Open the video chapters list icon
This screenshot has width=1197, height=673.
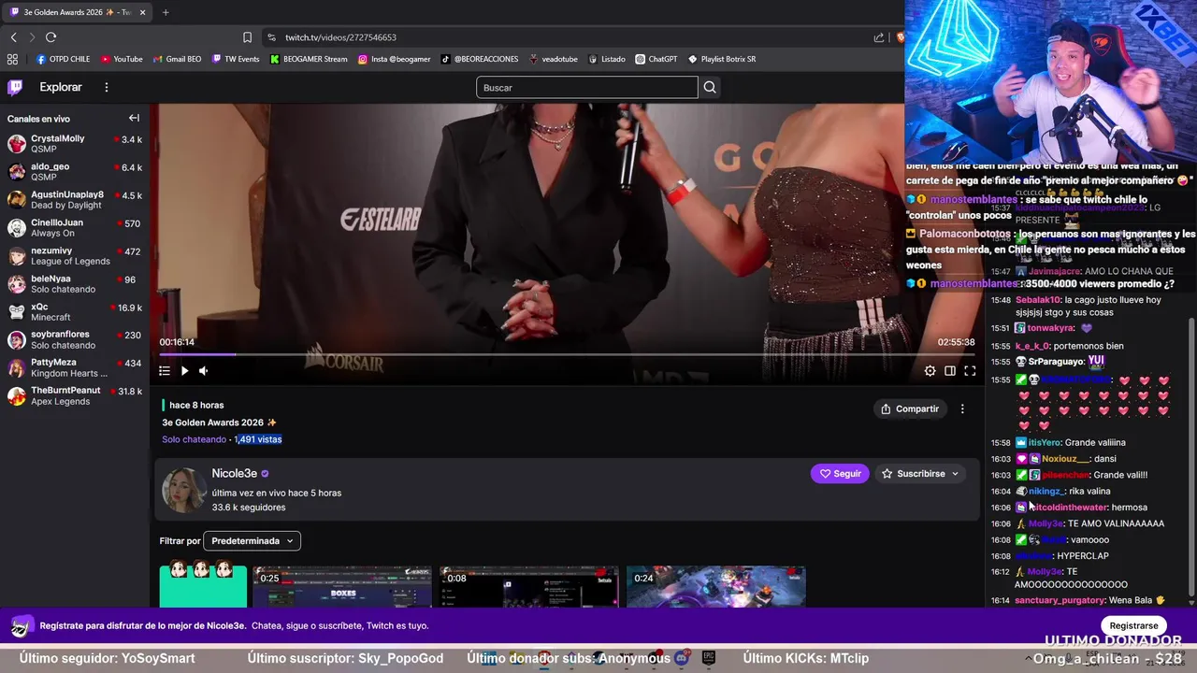(x=165, y=371)
